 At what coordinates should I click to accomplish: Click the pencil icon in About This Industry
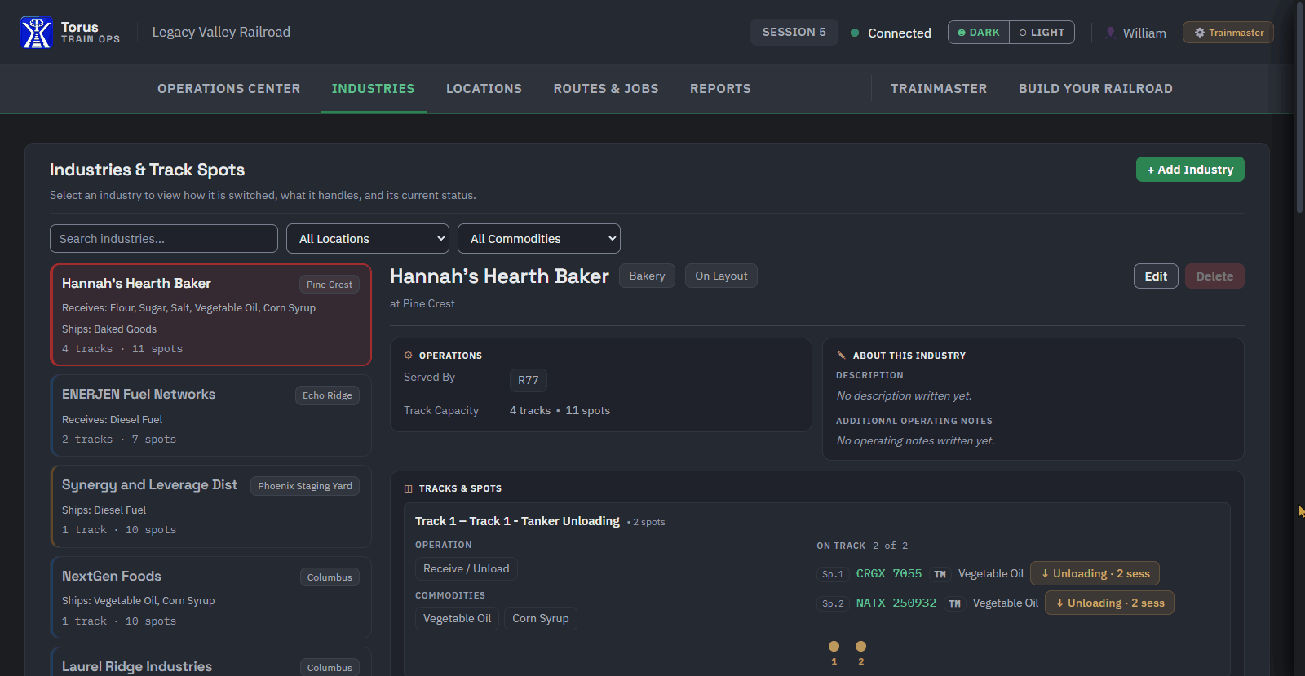coord(841,356)
